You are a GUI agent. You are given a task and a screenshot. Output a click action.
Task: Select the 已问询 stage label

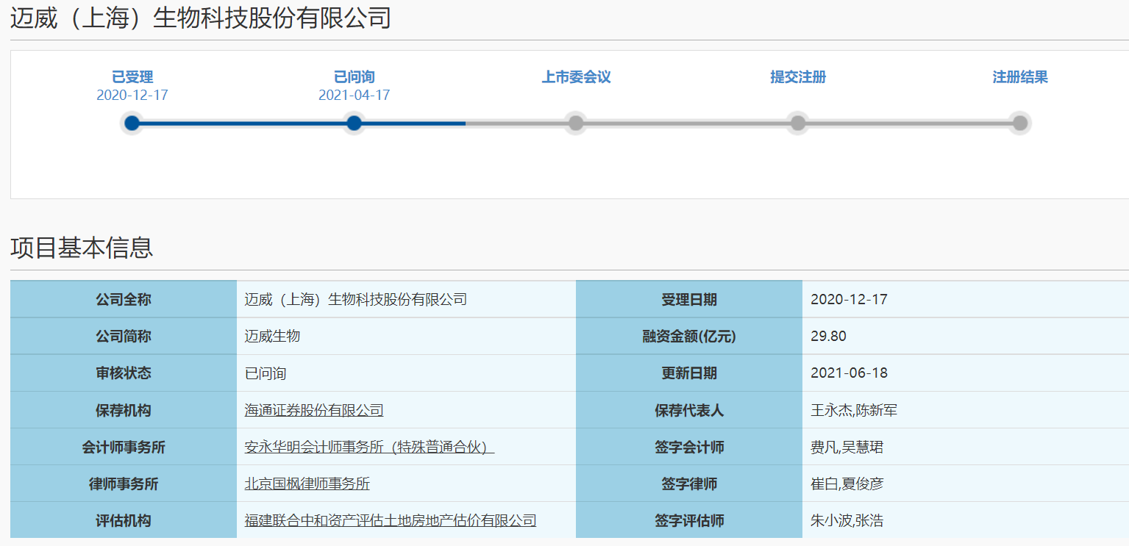(x=355, y=77)
